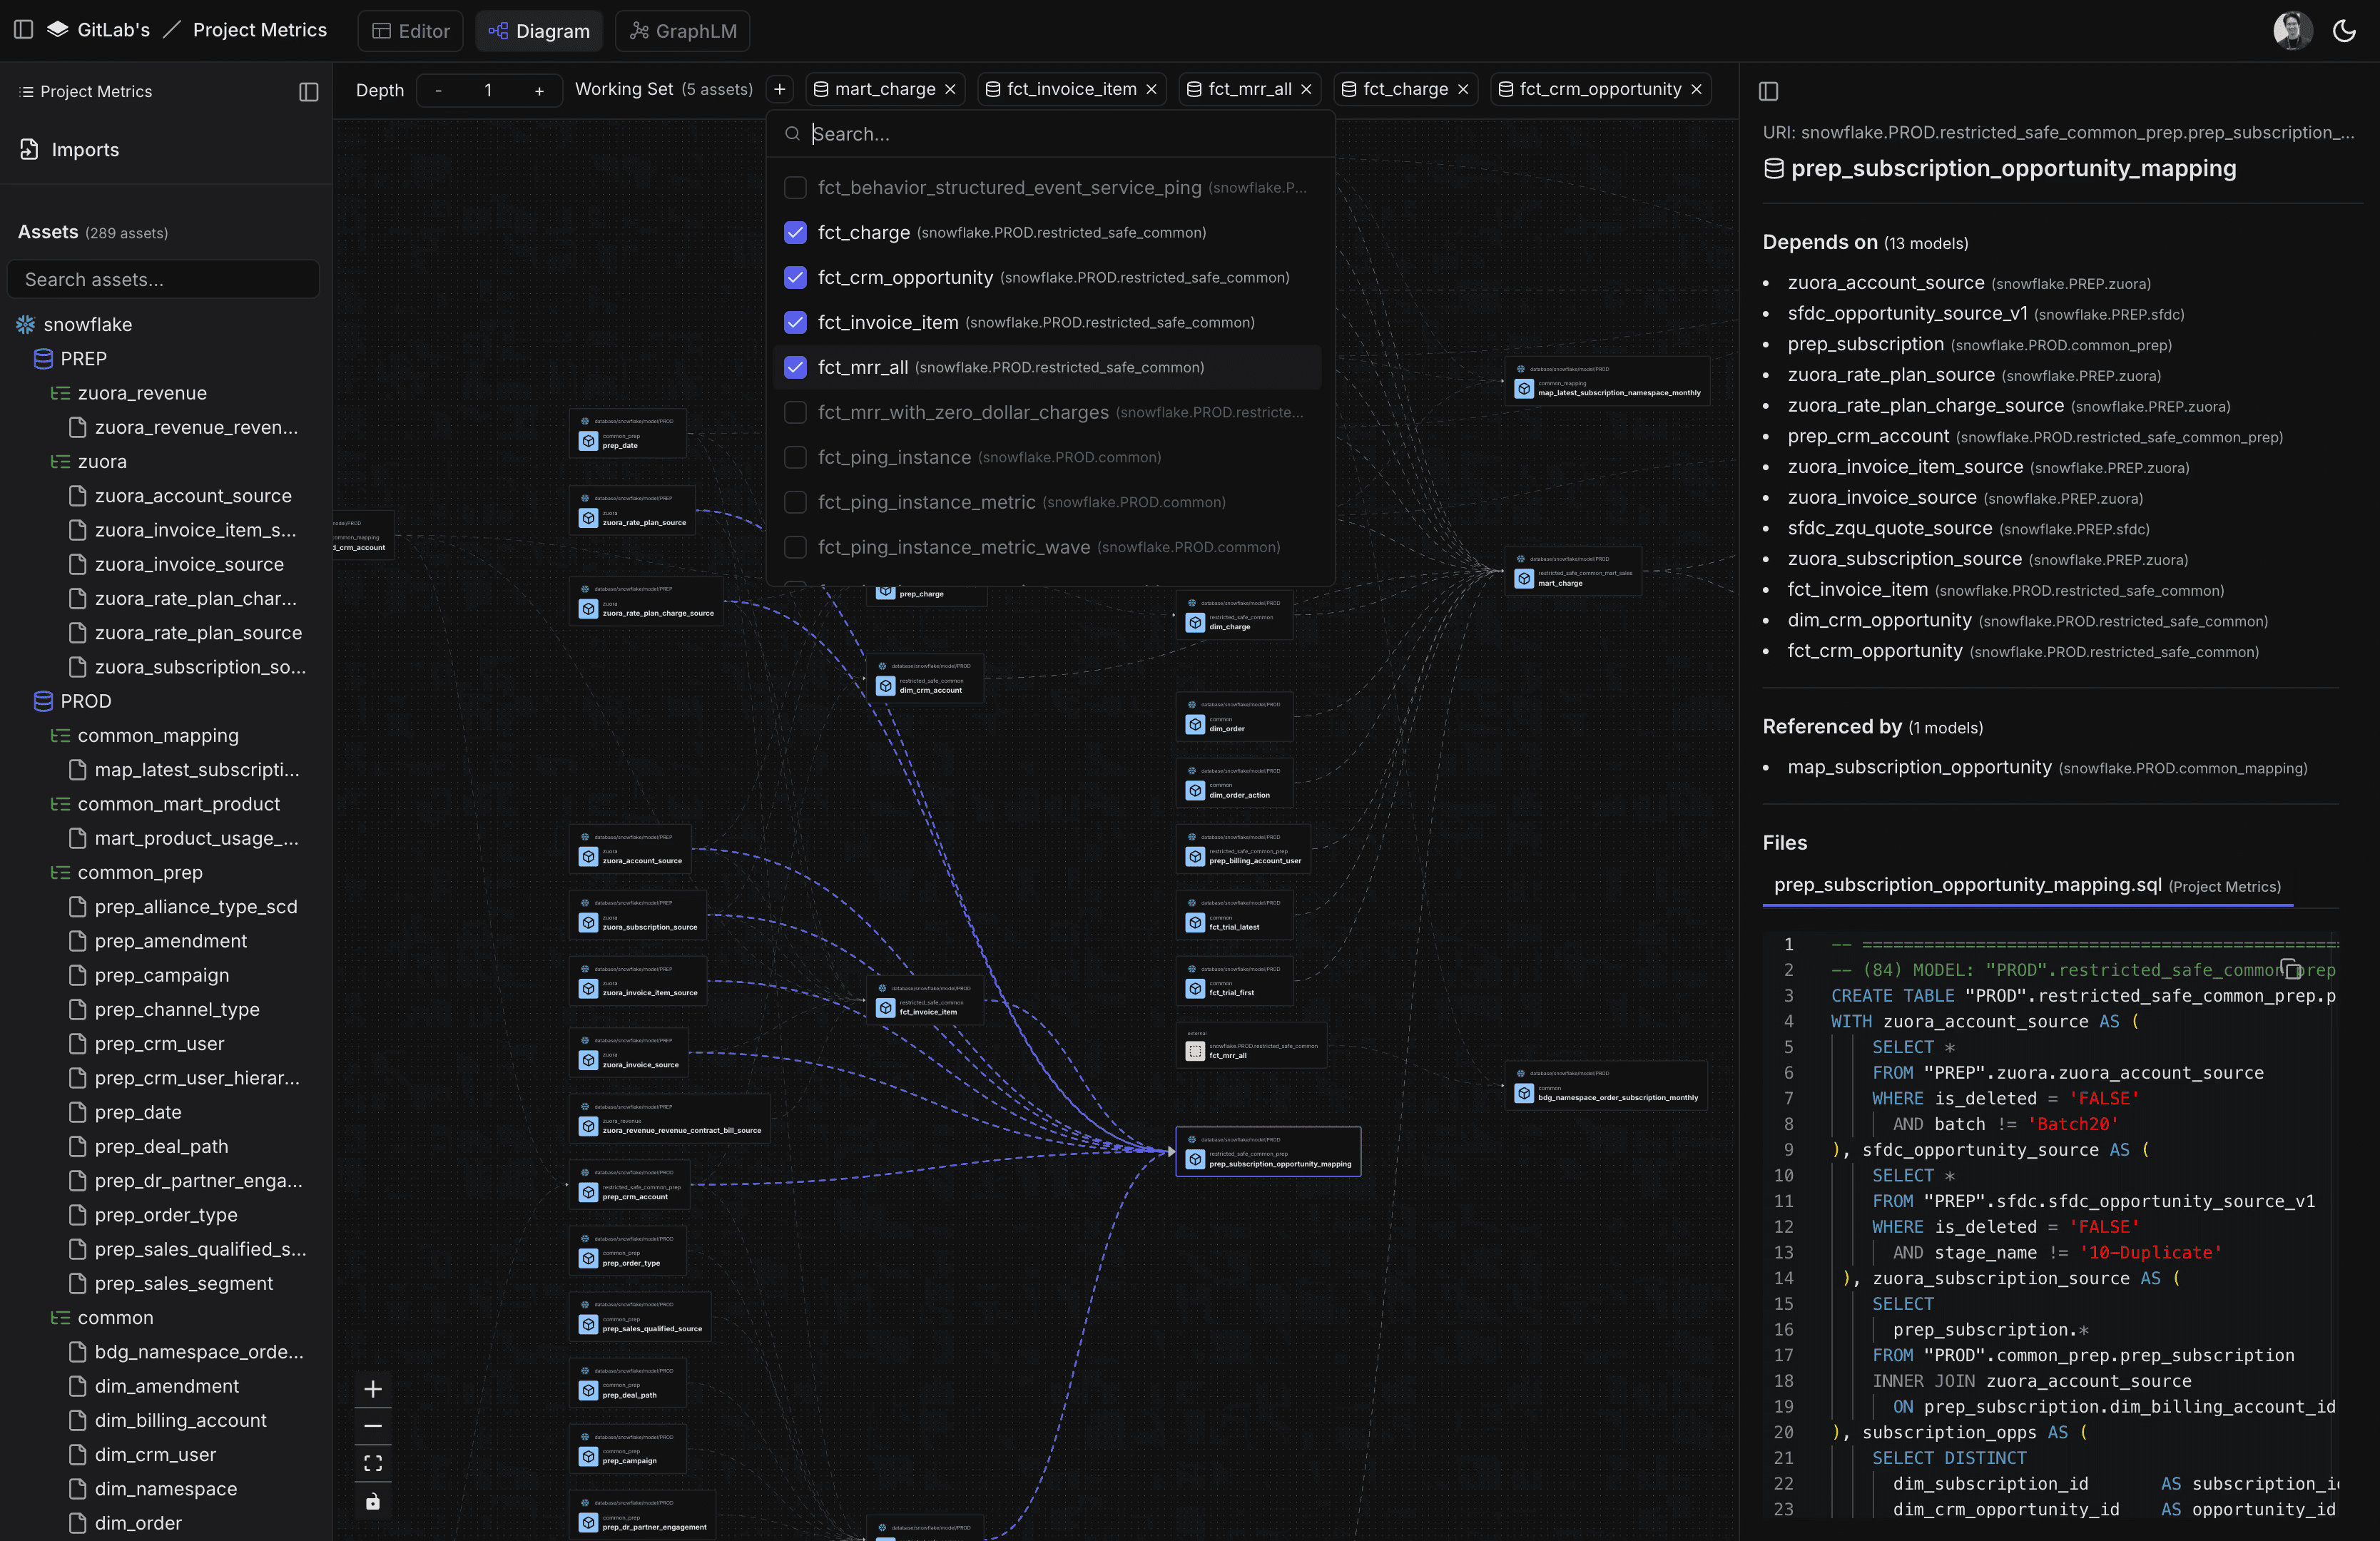Zoom out on the diagram canvas
Image resolution: width=2380 pixels, height=1541 pixels.
tap(373, 1426)
